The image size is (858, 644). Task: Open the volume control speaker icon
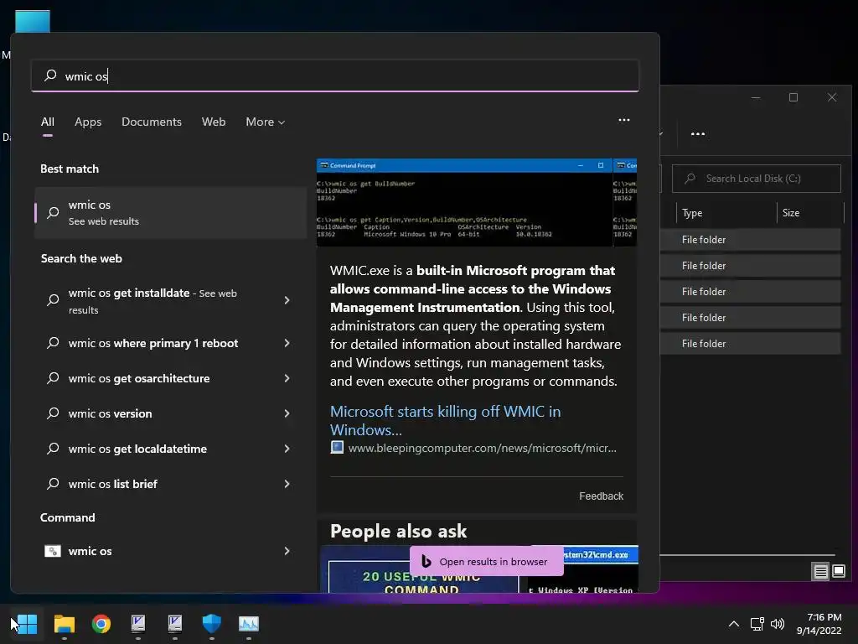[777, 624]
